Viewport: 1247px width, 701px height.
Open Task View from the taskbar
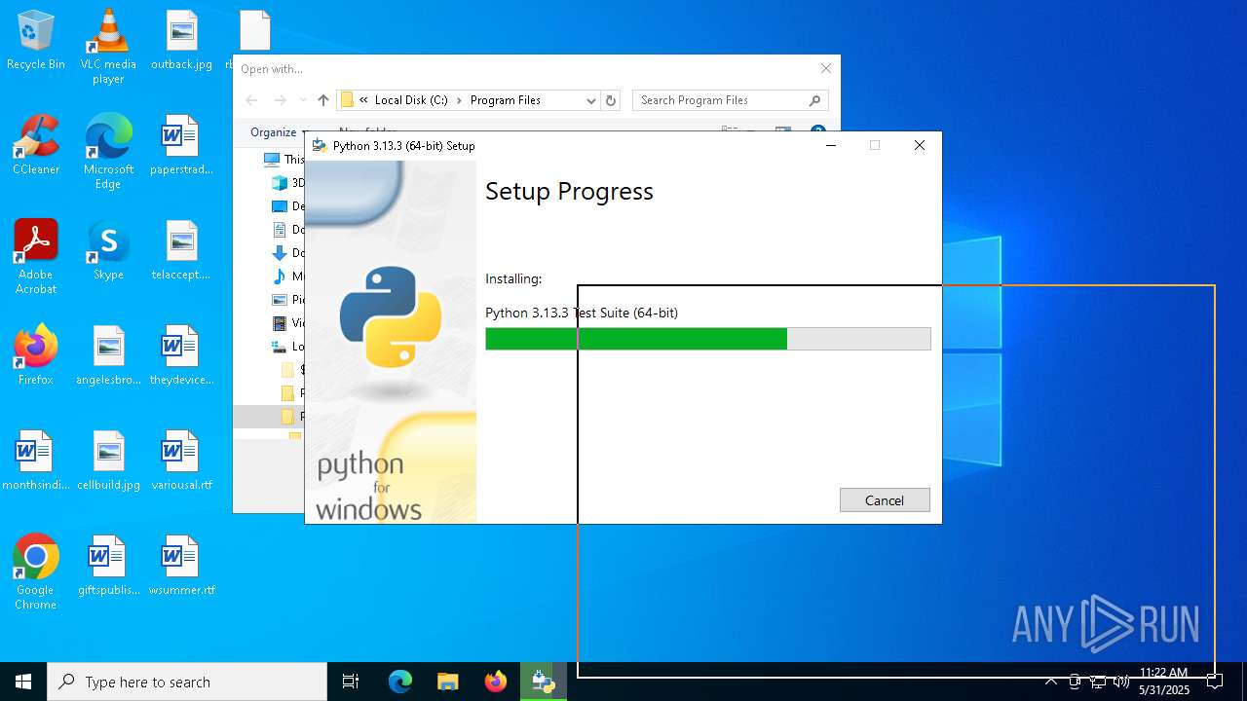tap(351, 682)
